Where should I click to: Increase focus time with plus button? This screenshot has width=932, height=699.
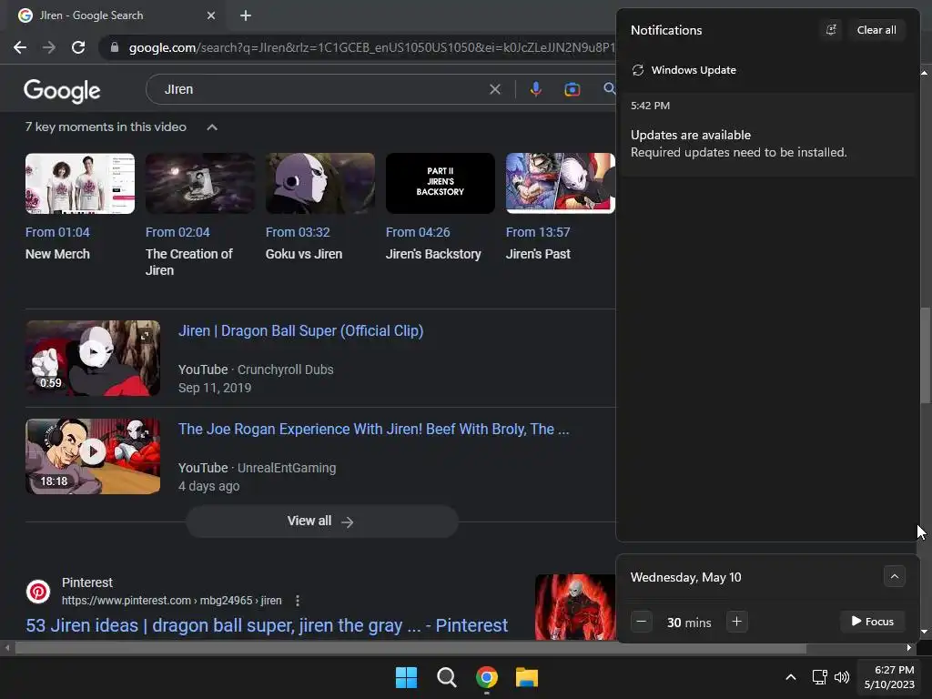[x=736, y=622]
